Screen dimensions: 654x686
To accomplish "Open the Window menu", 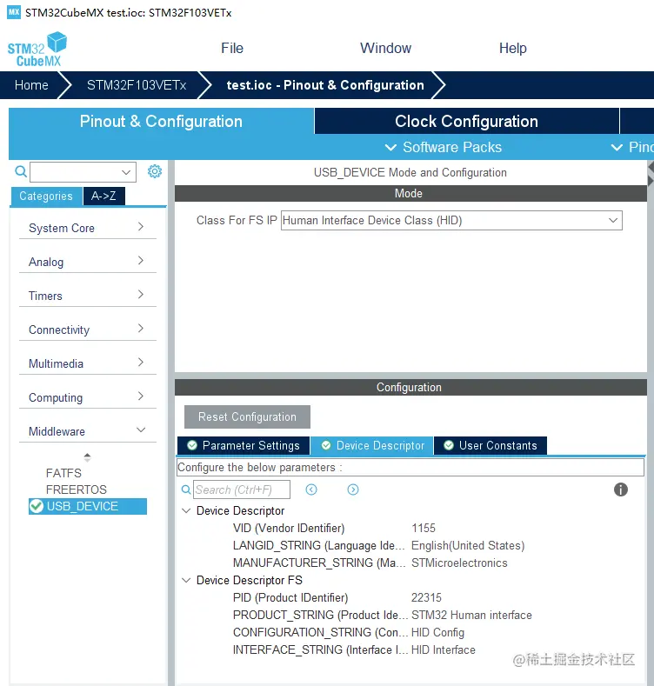I will pyautogui.click(x=385, y=48).
